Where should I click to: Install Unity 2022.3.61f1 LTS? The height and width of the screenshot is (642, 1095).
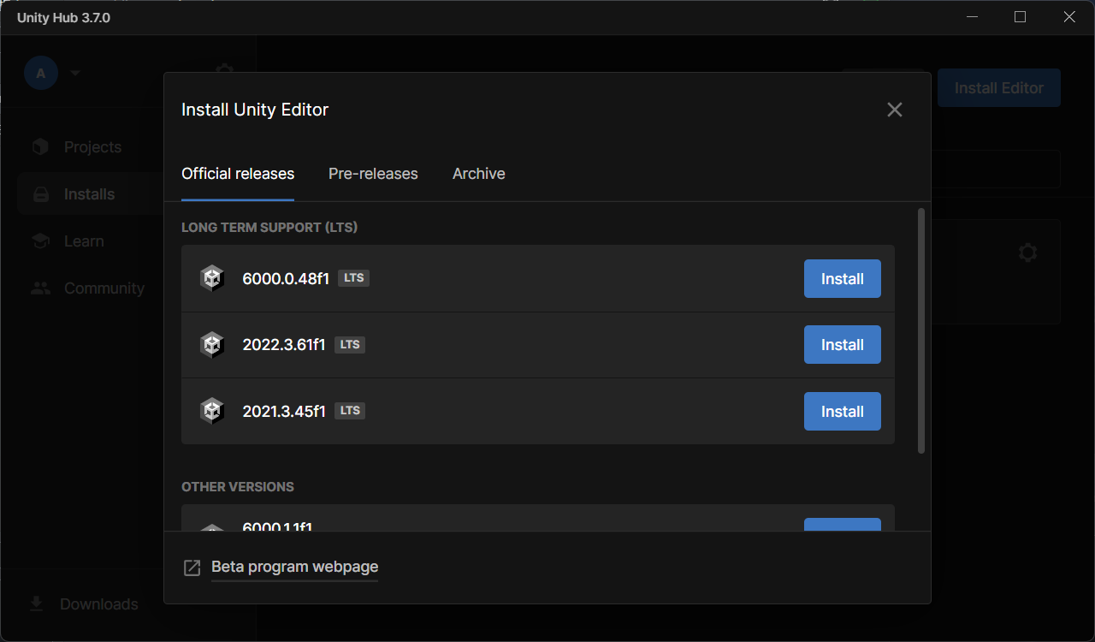pos(843,345)
